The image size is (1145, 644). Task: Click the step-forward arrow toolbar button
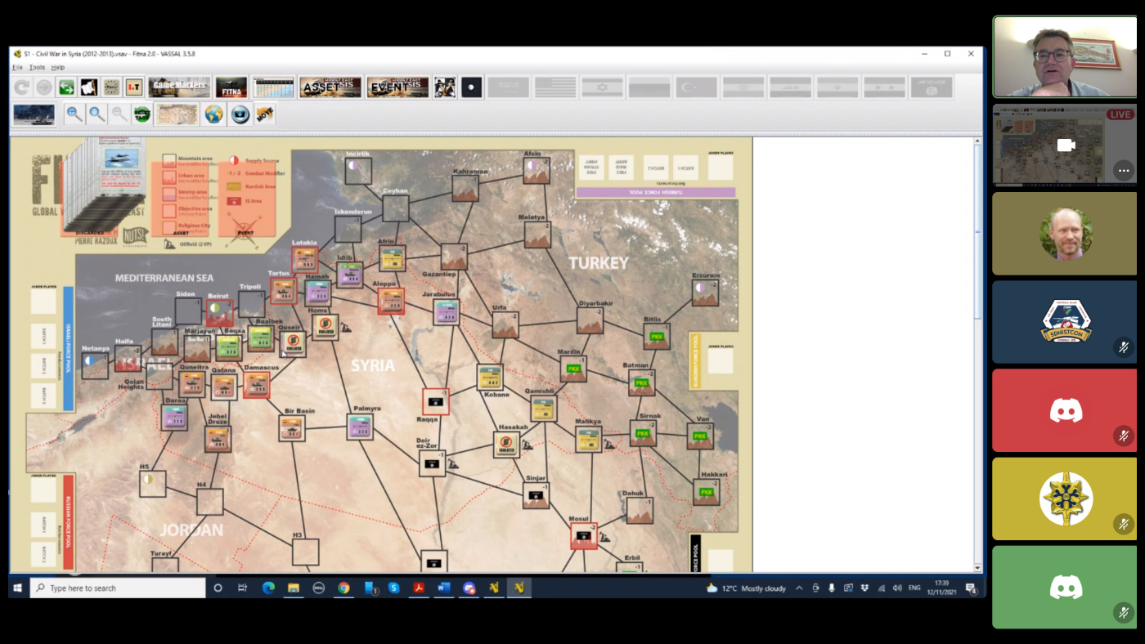(x=44, y=87)
